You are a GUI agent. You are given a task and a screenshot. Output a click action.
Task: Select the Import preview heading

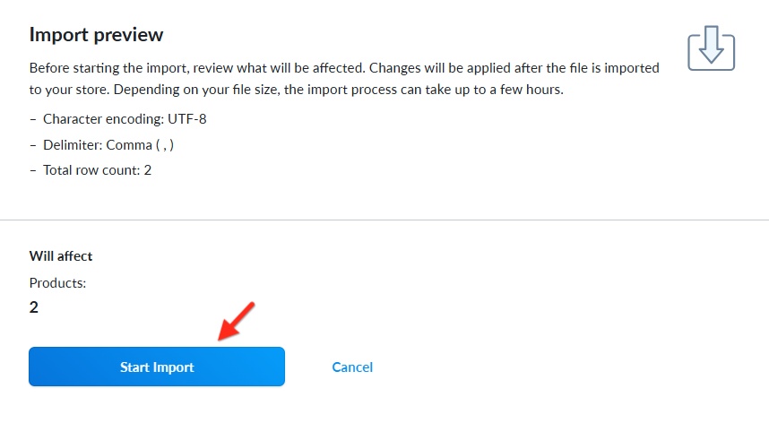click(96, 35)
